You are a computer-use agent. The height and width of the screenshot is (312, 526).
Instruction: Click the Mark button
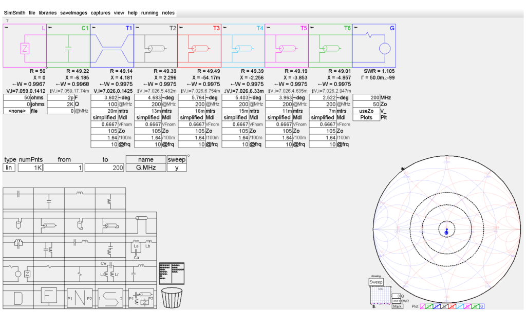click(397, 306)
